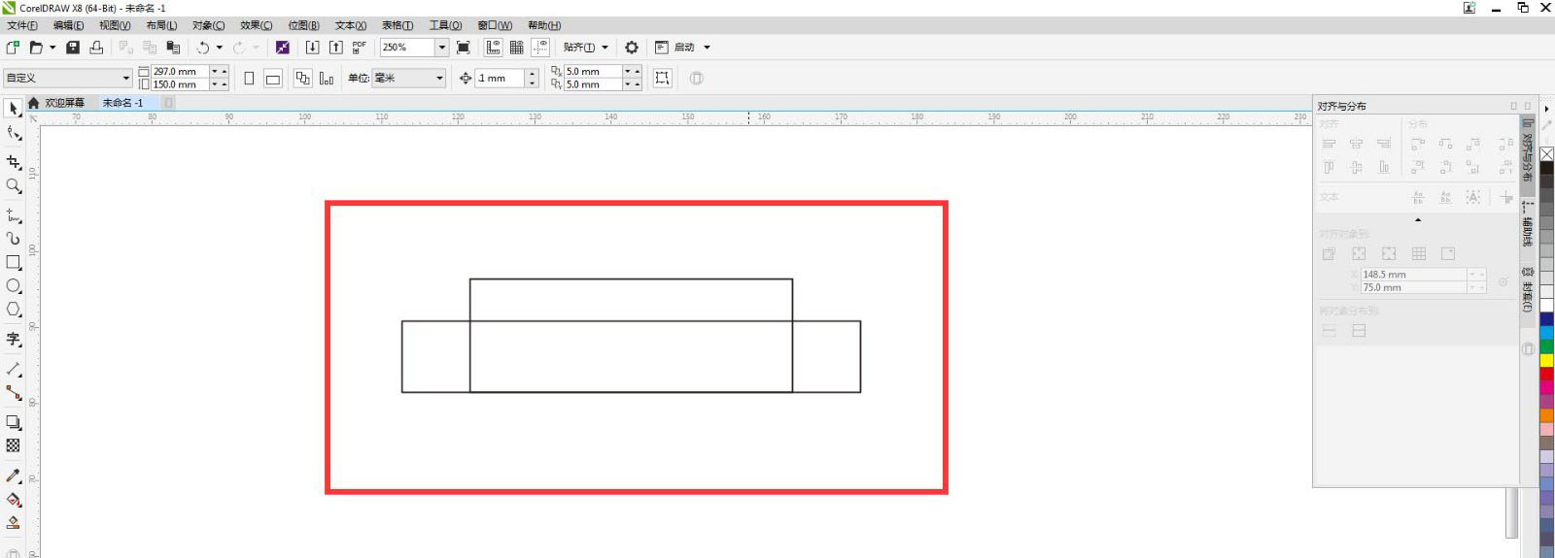Switch to the 欢迎屏幕 tab
The image size is (1555, 558).
tap(64, 103)
